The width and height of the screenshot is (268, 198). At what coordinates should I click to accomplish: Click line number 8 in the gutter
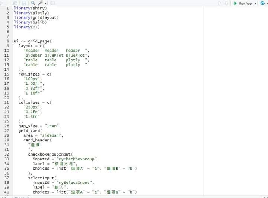(x=8, y=41)
